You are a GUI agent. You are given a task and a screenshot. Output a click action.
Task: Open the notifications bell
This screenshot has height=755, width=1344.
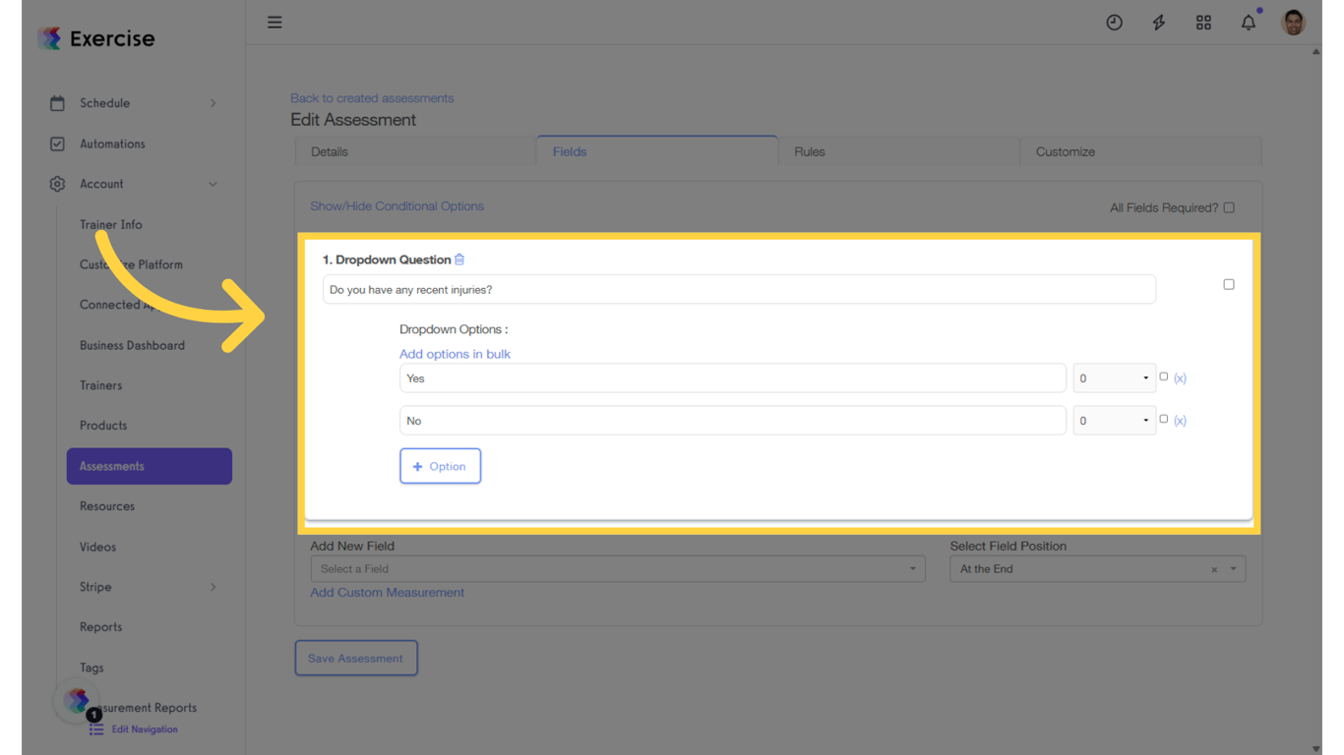coord(1248,22)
